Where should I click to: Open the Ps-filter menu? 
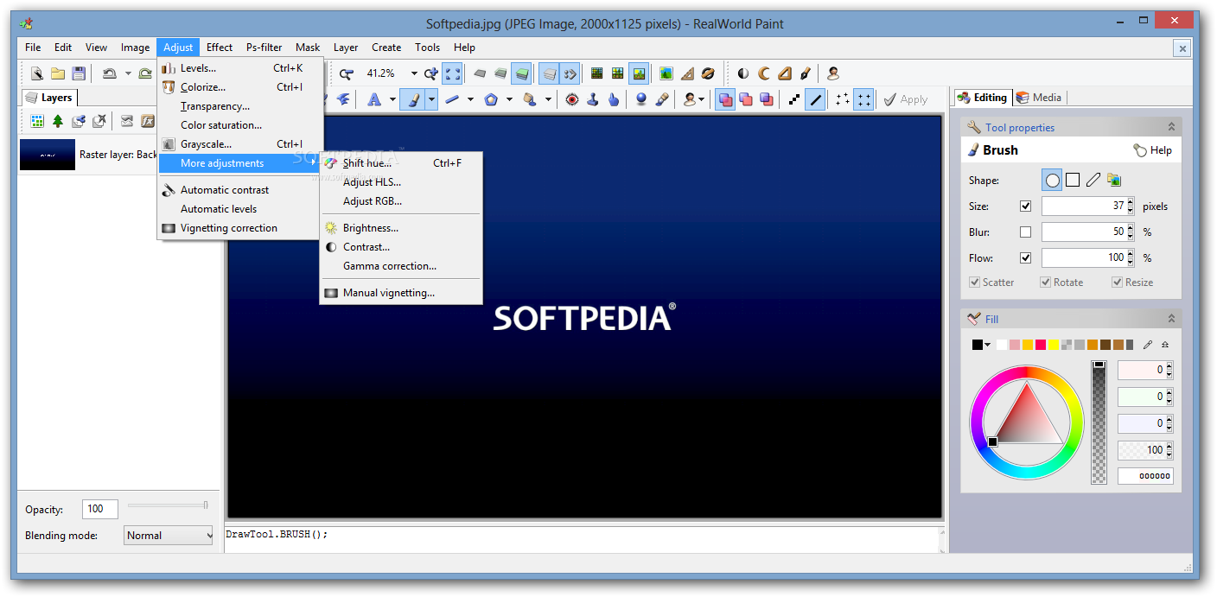coord(264,48)
